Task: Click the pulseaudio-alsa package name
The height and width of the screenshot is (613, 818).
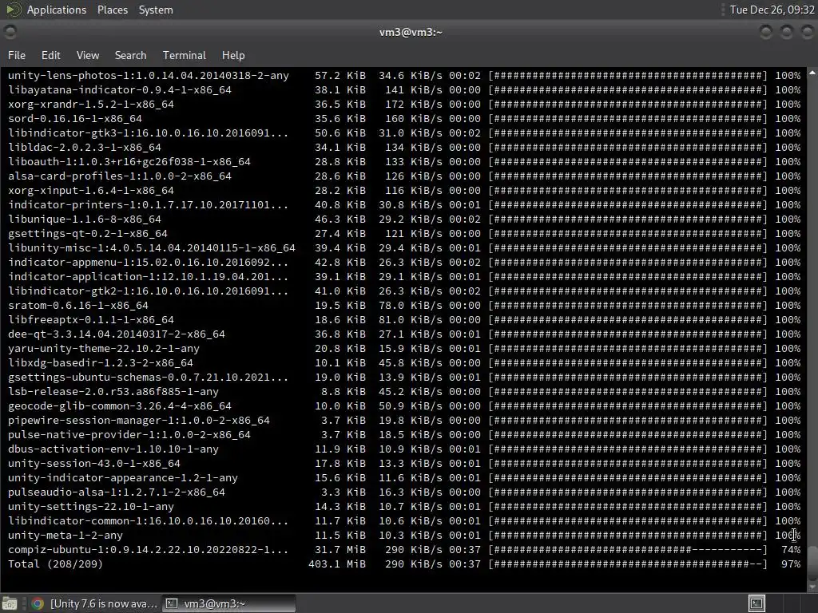Action: click(117, 492)
